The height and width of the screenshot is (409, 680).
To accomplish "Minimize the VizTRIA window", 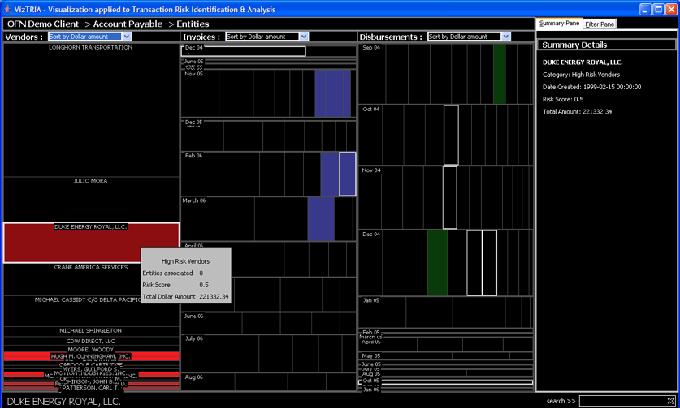I will pos(645,9).
